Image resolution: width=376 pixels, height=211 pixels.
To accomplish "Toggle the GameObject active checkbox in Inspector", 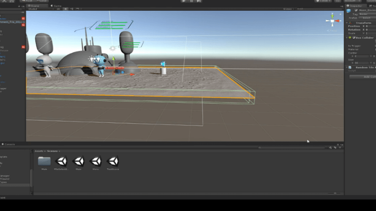I will pos(356,10).
